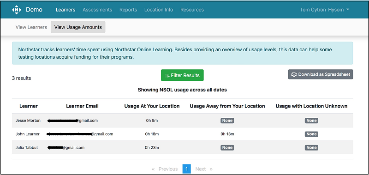Select the Jesse Morton learner name
The image size is (369, 175).
coord(28,121)
